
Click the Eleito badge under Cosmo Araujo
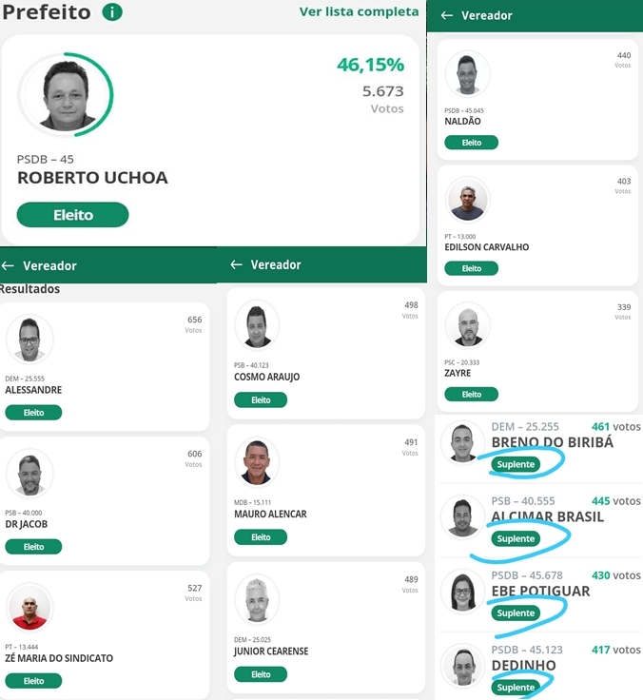coord(261,400)
